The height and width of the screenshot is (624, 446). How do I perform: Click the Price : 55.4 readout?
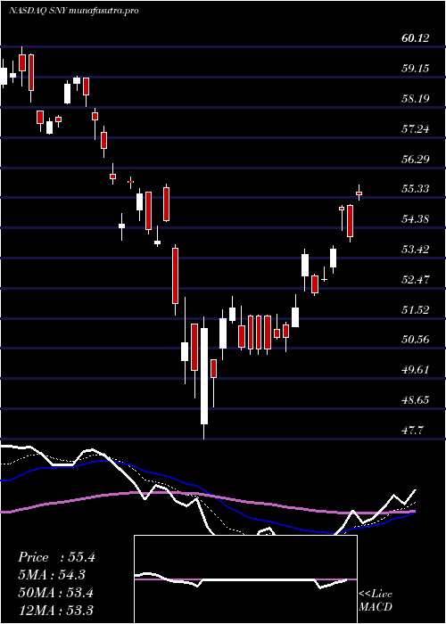(x=56, y=557)
